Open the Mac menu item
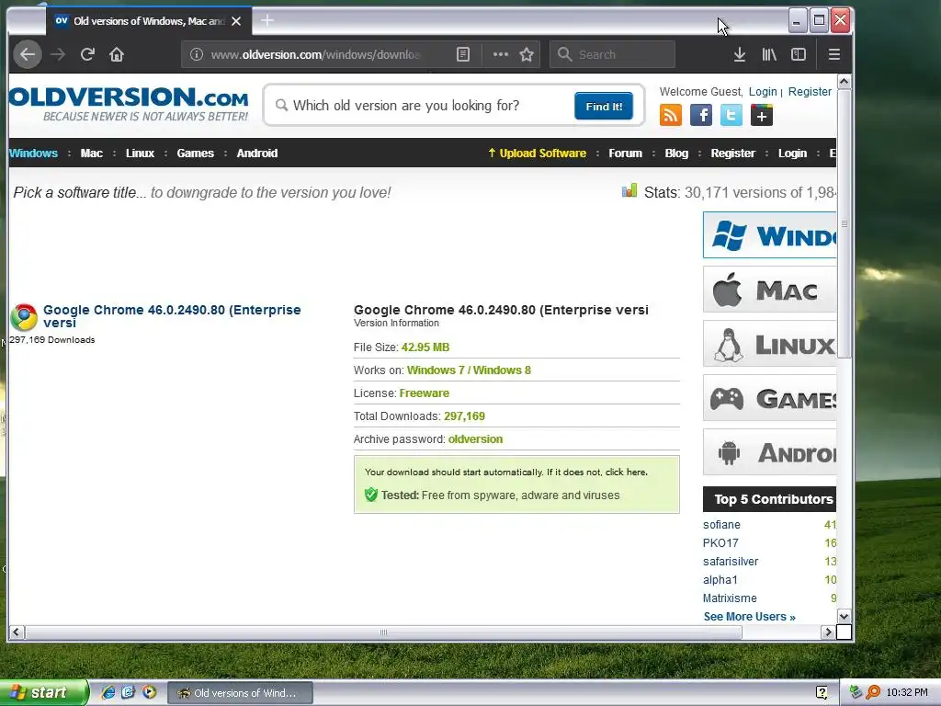This screenshot has width=941, height=706. (91, 154)
